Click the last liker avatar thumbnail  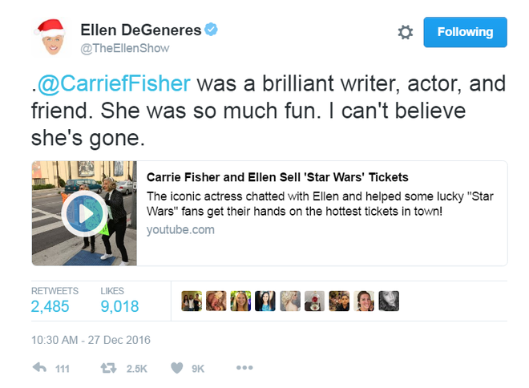389,301
